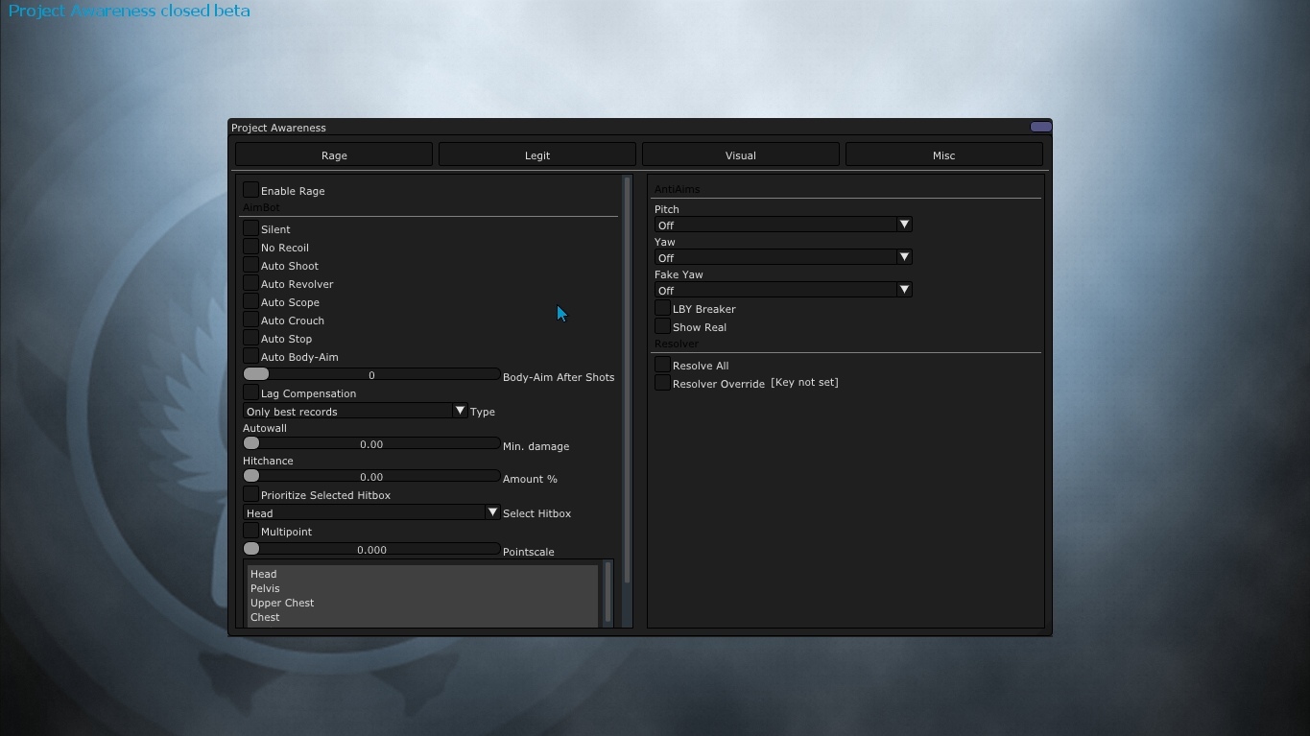This screenshot has height=736, width=1310.
Task: Tick the Enable Rage checkbox
Action: 251,190
